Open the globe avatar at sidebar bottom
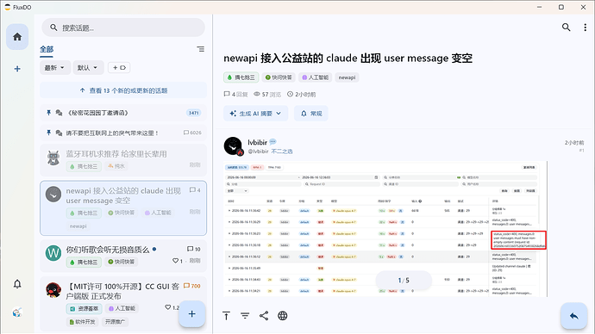Screen dimensions: 595x334 pyautogui.click(x=17, y=312)
